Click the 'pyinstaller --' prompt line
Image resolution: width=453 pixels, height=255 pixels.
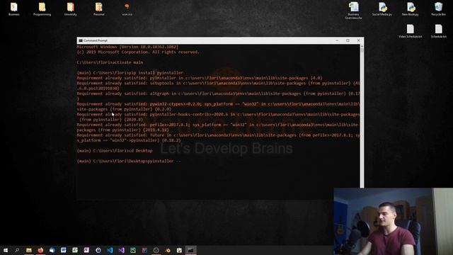pyautogui.click(x=129, y=161)
